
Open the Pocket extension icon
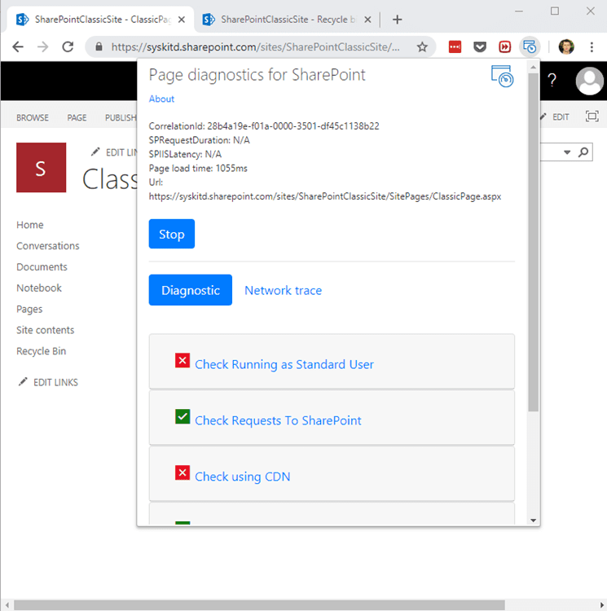tap(480, 47)
